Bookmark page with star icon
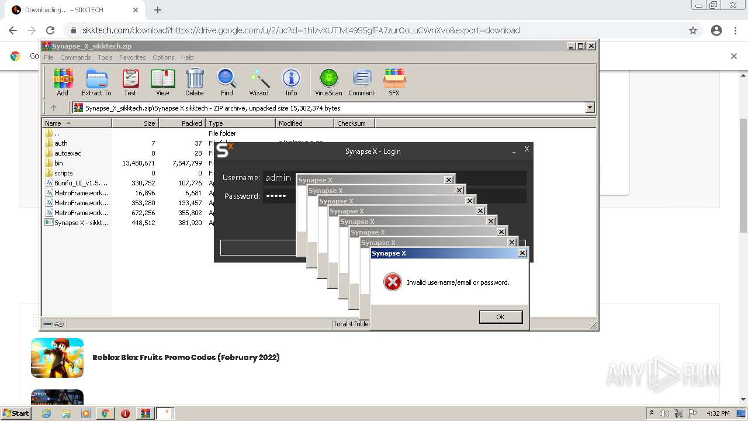 coord(693,30)
